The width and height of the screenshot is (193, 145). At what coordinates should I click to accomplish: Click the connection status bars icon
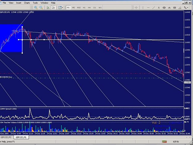(164, 142)
